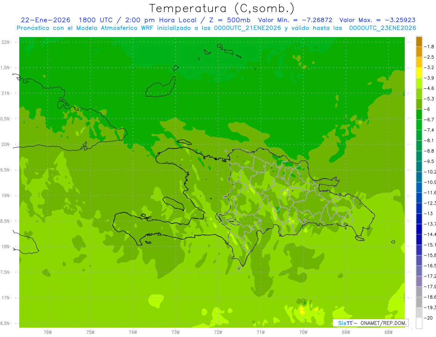Screen dimensions: 436x337
Task: Click the forecast date '22-Ene-2026'
Action: [45, 20]
